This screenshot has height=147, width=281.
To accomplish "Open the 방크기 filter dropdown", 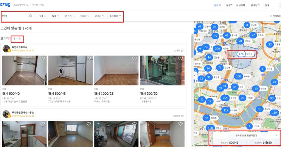I will (99, 16).
